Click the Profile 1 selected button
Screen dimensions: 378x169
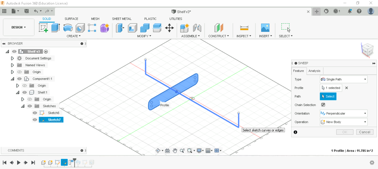pyautogui.click(x=331, y=88)
